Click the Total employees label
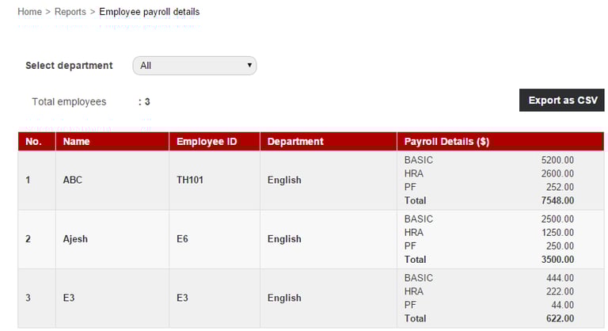The image size is (608, 331). click(x=69, y=102)
